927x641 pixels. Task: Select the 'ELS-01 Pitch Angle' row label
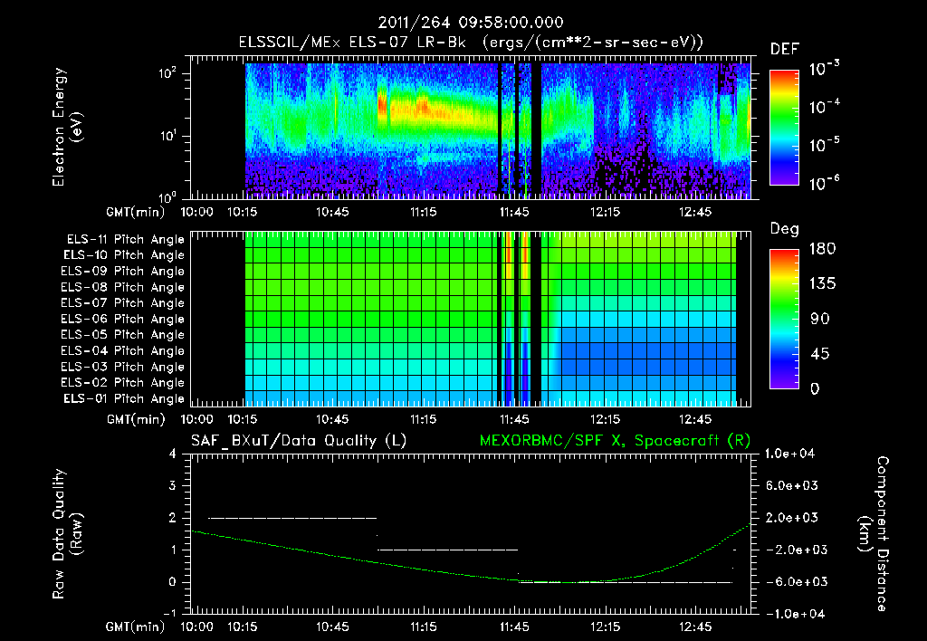(124, 398)
